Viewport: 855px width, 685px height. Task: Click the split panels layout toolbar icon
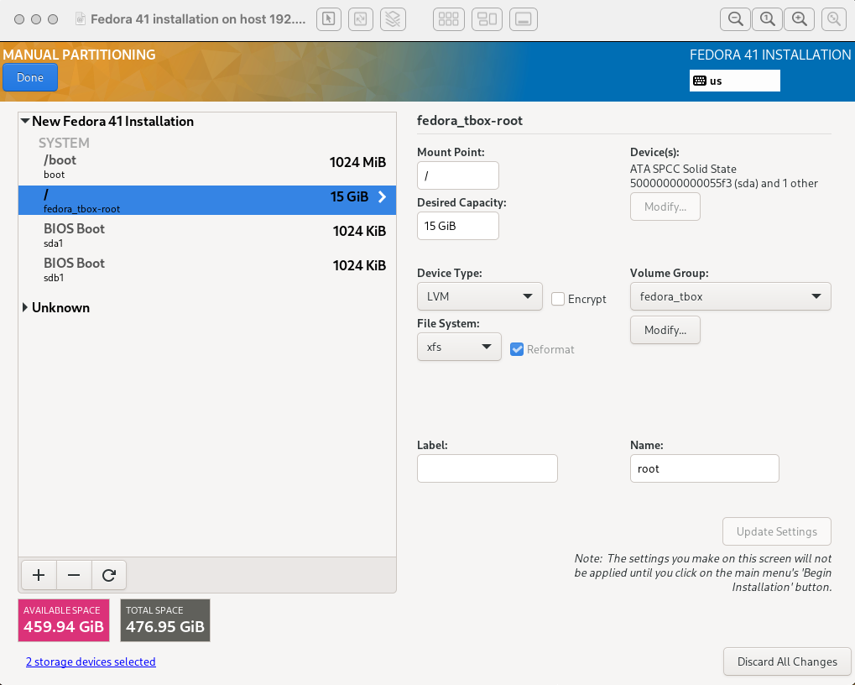click(x=487, y=19)
